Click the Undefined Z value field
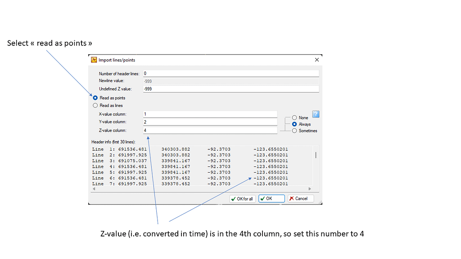This screenshot has width=461, height=259. point(230,89)
